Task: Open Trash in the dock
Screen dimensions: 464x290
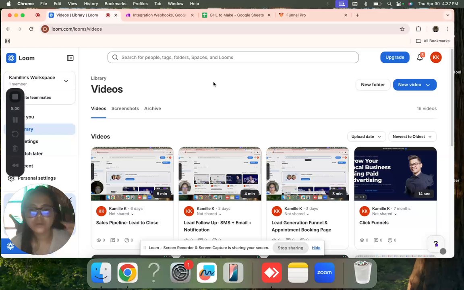Action: click(x=362, y=272)
